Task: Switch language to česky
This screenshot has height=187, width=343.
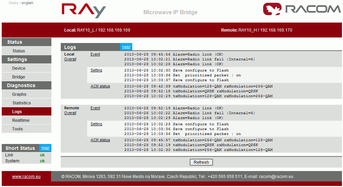Action: point(14,3)
